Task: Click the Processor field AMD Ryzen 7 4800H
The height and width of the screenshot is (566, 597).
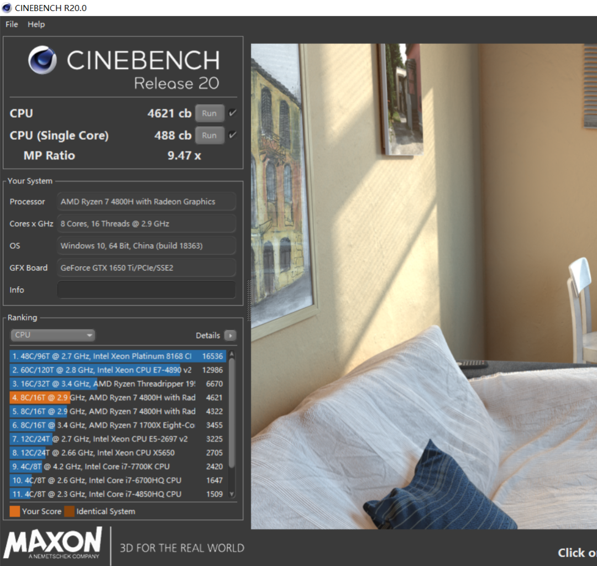Action: (x=146, y=201)
